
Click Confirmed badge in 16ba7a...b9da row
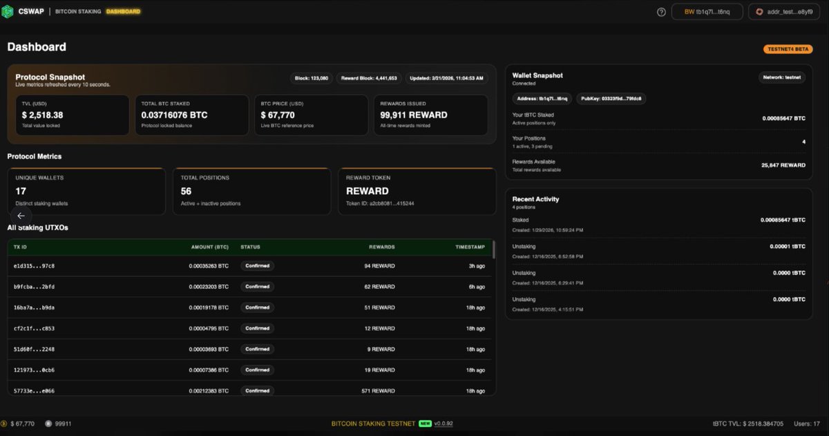coord(257,307)
